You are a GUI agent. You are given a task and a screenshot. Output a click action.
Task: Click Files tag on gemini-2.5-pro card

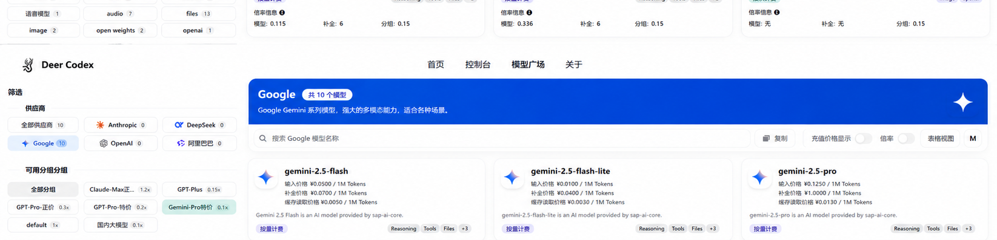tap(953, 229)
